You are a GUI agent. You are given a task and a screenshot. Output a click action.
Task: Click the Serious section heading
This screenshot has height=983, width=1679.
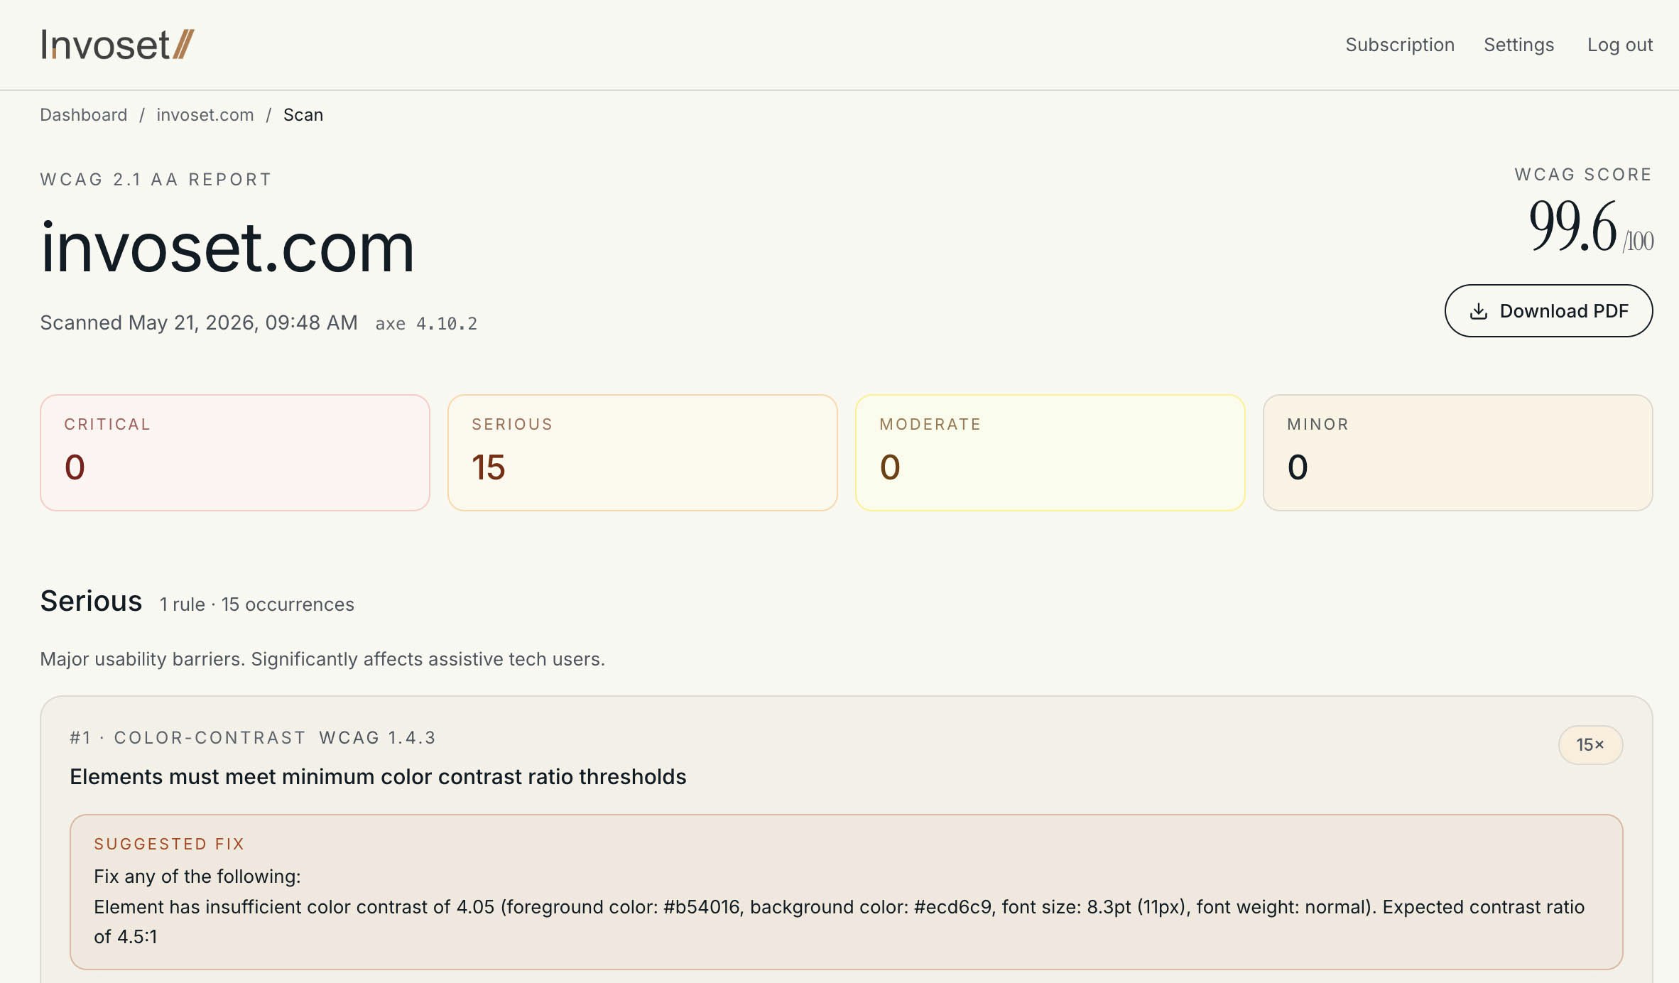91,601
